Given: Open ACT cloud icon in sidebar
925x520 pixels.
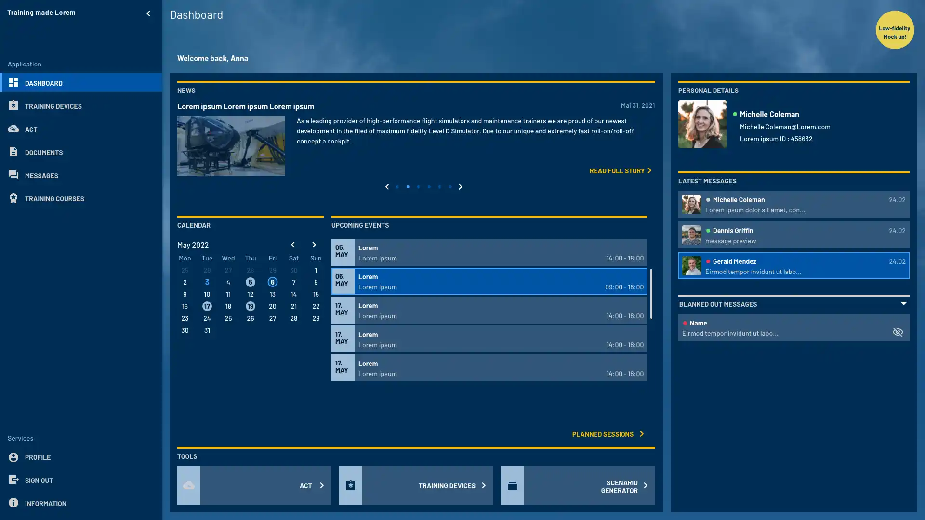Looking at the screenshot, I should pos(13,129).
